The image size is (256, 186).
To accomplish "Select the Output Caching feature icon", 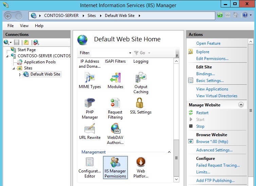I will (141, 78).
